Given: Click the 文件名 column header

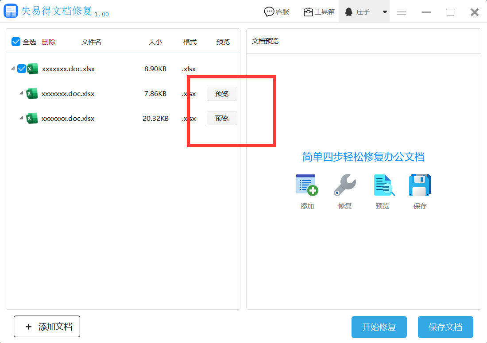Looking at the screenshot, I should coord(91,42).
